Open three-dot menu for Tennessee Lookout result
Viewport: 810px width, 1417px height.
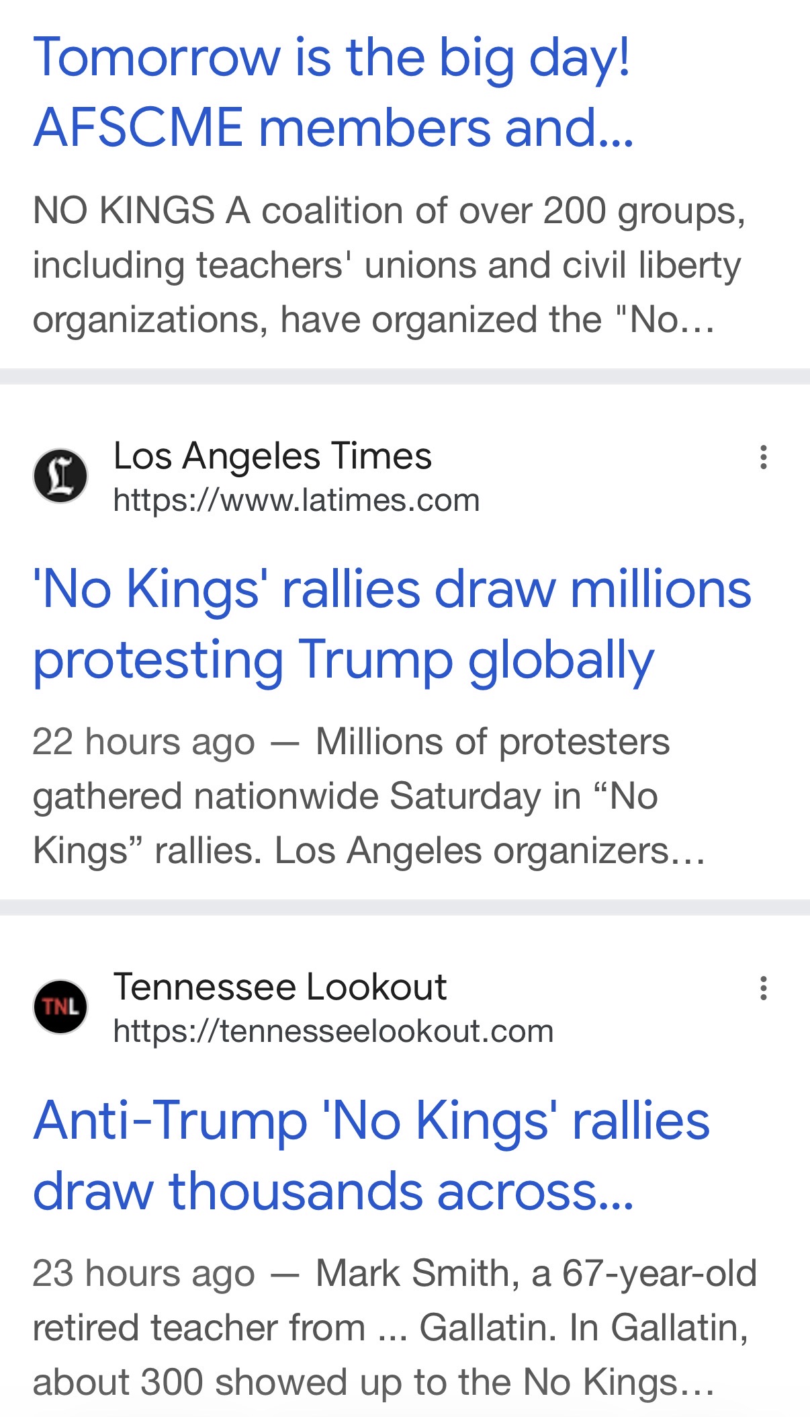[x=763, y=988]
